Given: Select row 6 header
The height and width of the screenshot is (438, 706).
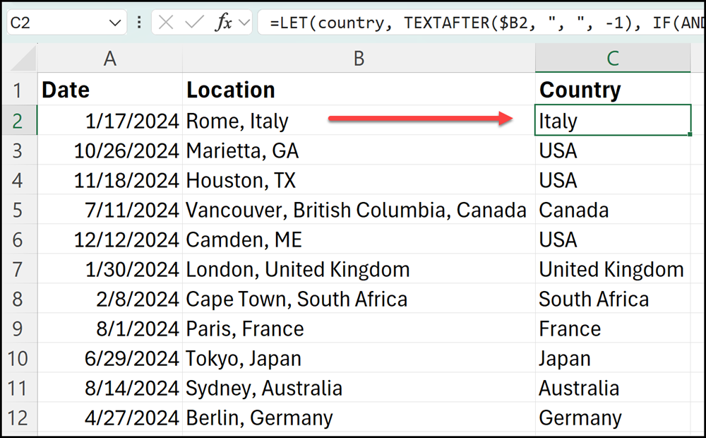Looking at the screenshot, I should [18, 239].
